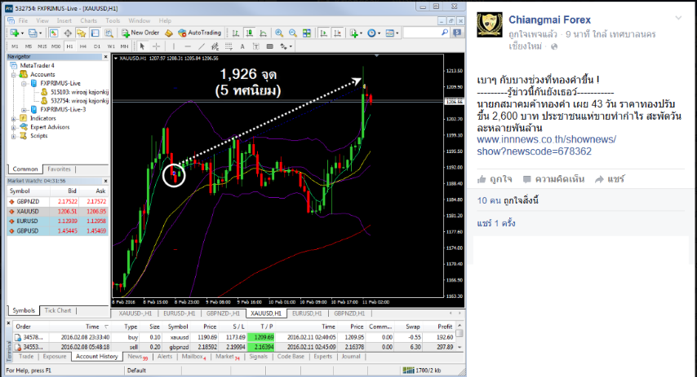Toggle the Navigator star-folder icon
697x377 pixels.
[x=81, y=33]
